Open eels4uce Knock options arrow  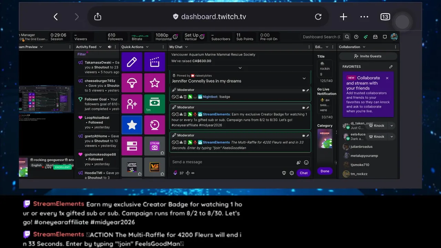(391, 137)
